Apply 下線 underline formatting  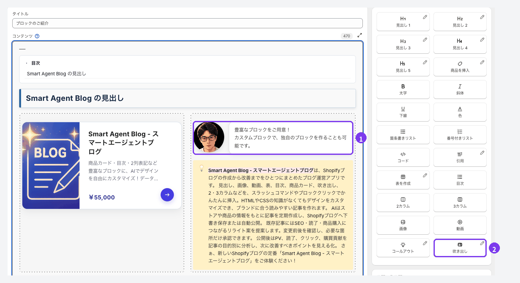point(403,112)
